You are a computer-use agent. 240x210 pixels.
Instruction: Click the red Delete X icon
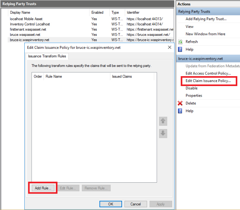[180, 103]
